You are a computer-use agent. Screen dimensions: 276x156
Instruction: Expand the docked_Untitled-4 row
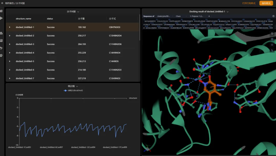(10, 53)
